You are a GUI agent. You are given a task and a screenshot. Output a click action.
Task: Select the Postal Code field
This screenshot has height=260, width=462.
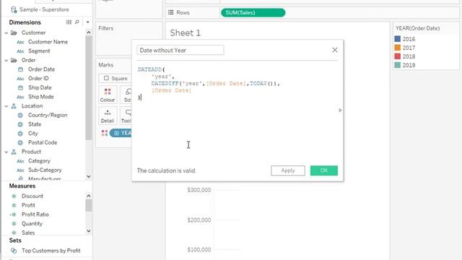(x=43, y=142)
